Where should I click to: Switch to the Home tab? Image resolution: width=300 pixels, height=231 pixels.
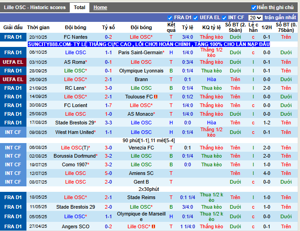click(100, 7)
